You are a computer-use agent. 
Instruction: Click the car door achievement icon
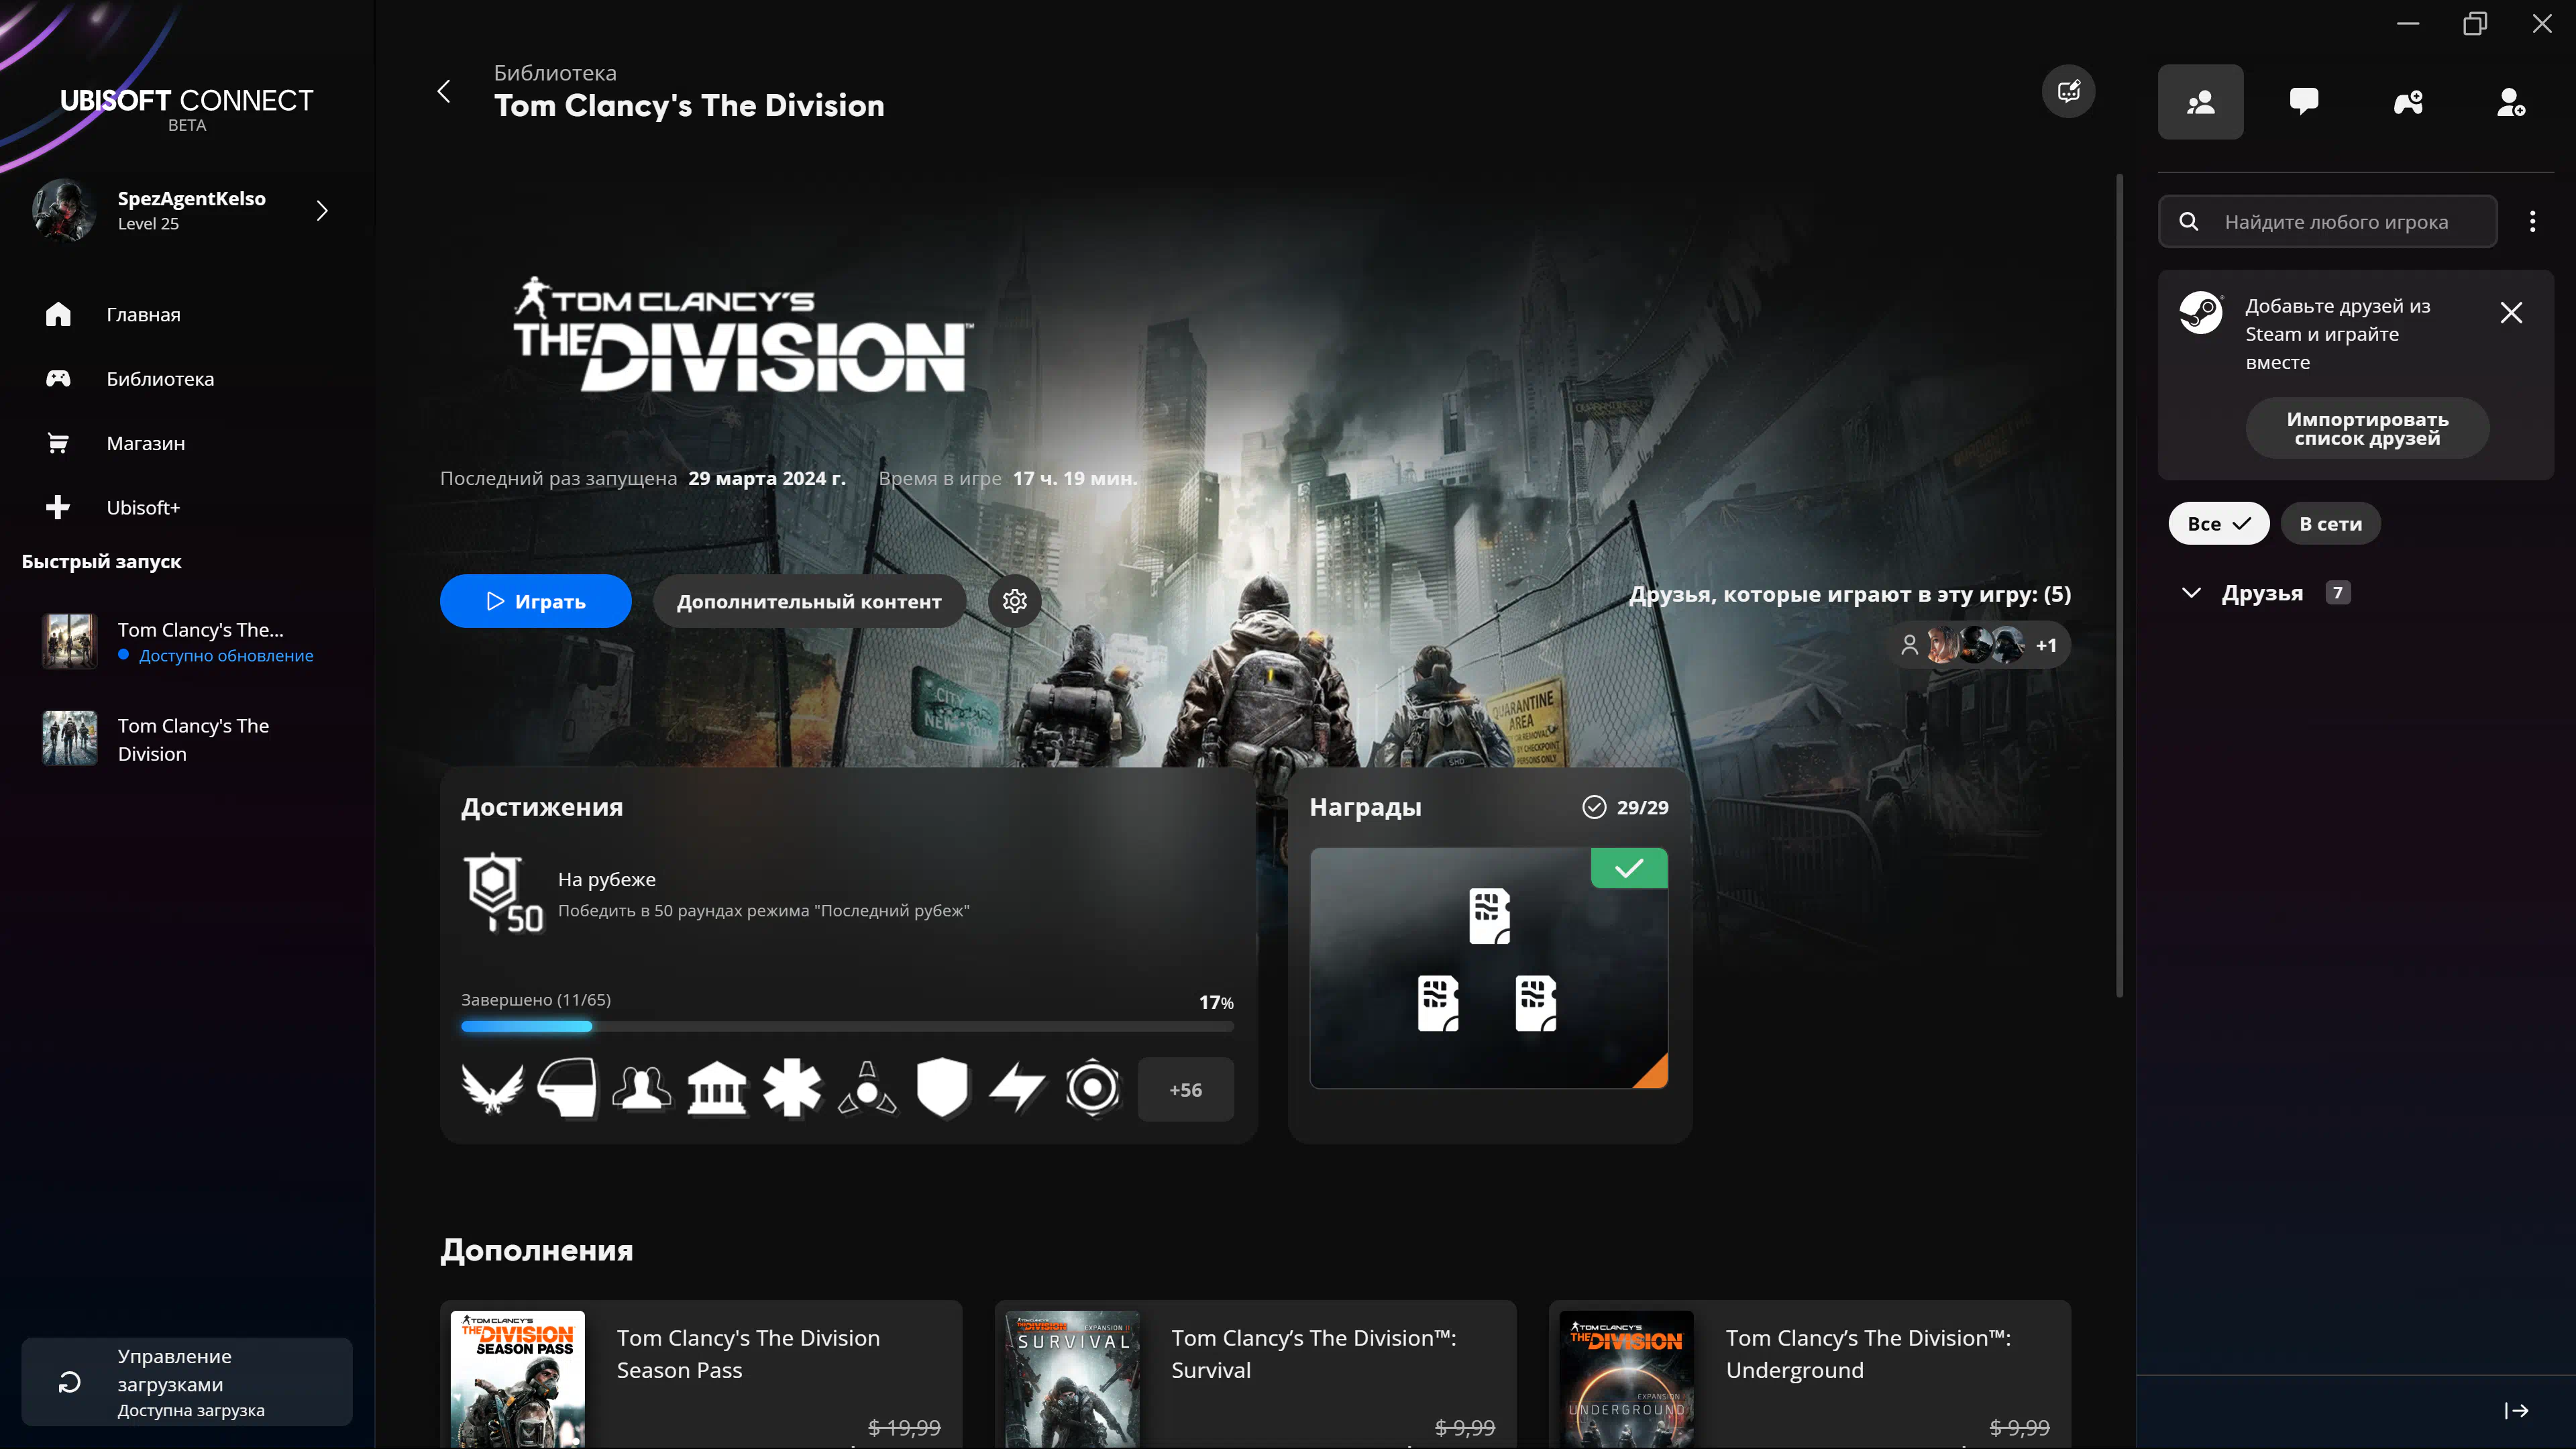[x=567, y=1089]
